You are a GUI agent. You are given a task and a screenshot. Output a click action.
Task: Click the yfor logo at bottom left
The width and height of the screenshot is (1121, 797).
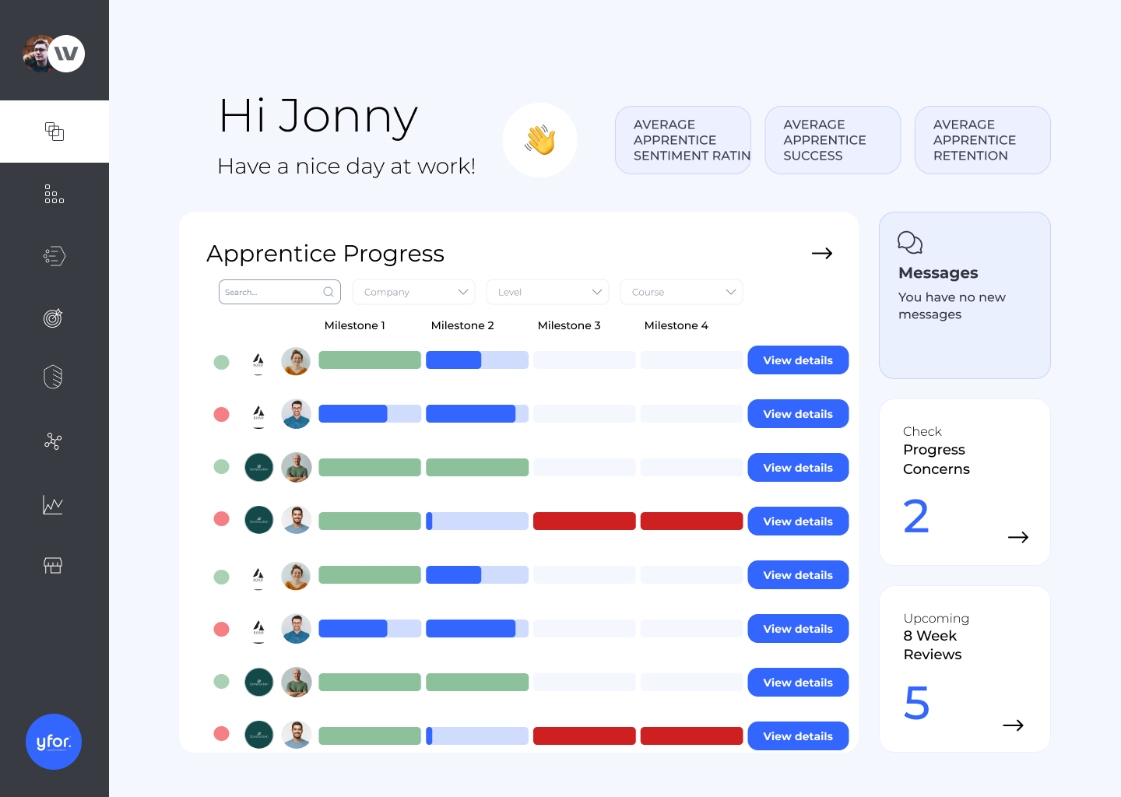point(54,742)
